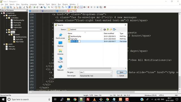Toggle the Word wrap toolbar icon
This screenshot has width=181, height=102.
[x=63, y=7]
